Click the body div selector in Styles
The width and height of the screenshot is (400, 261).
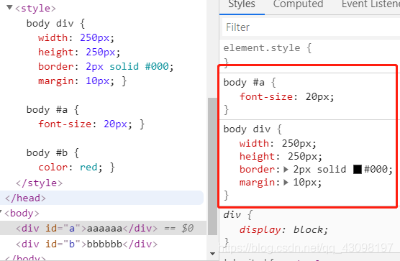[247, 129]
